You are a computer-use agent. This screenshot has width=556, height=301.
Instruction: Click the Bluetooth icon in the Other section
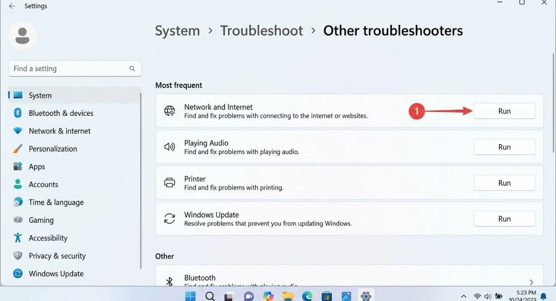coord(170,282)
